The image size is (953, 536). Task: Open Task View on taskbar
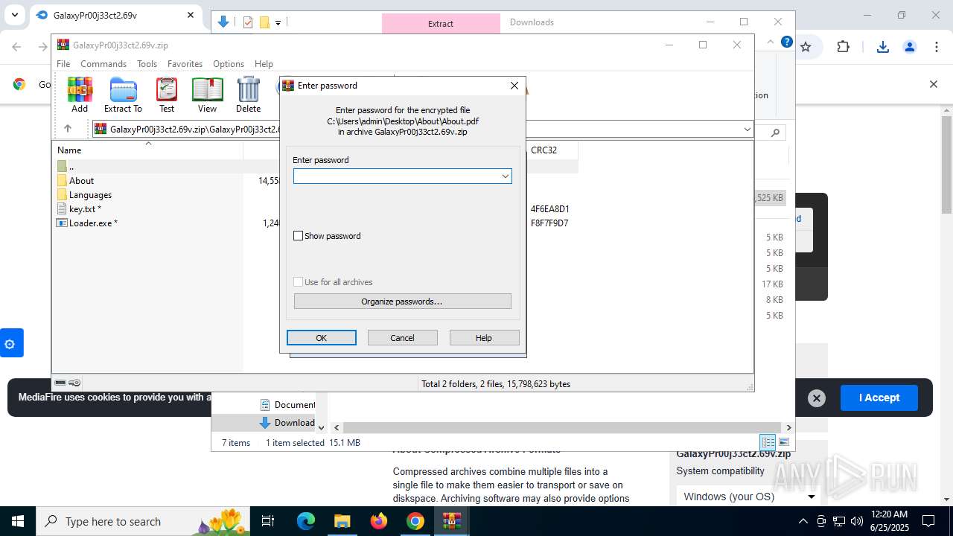[x=269, y=521]
